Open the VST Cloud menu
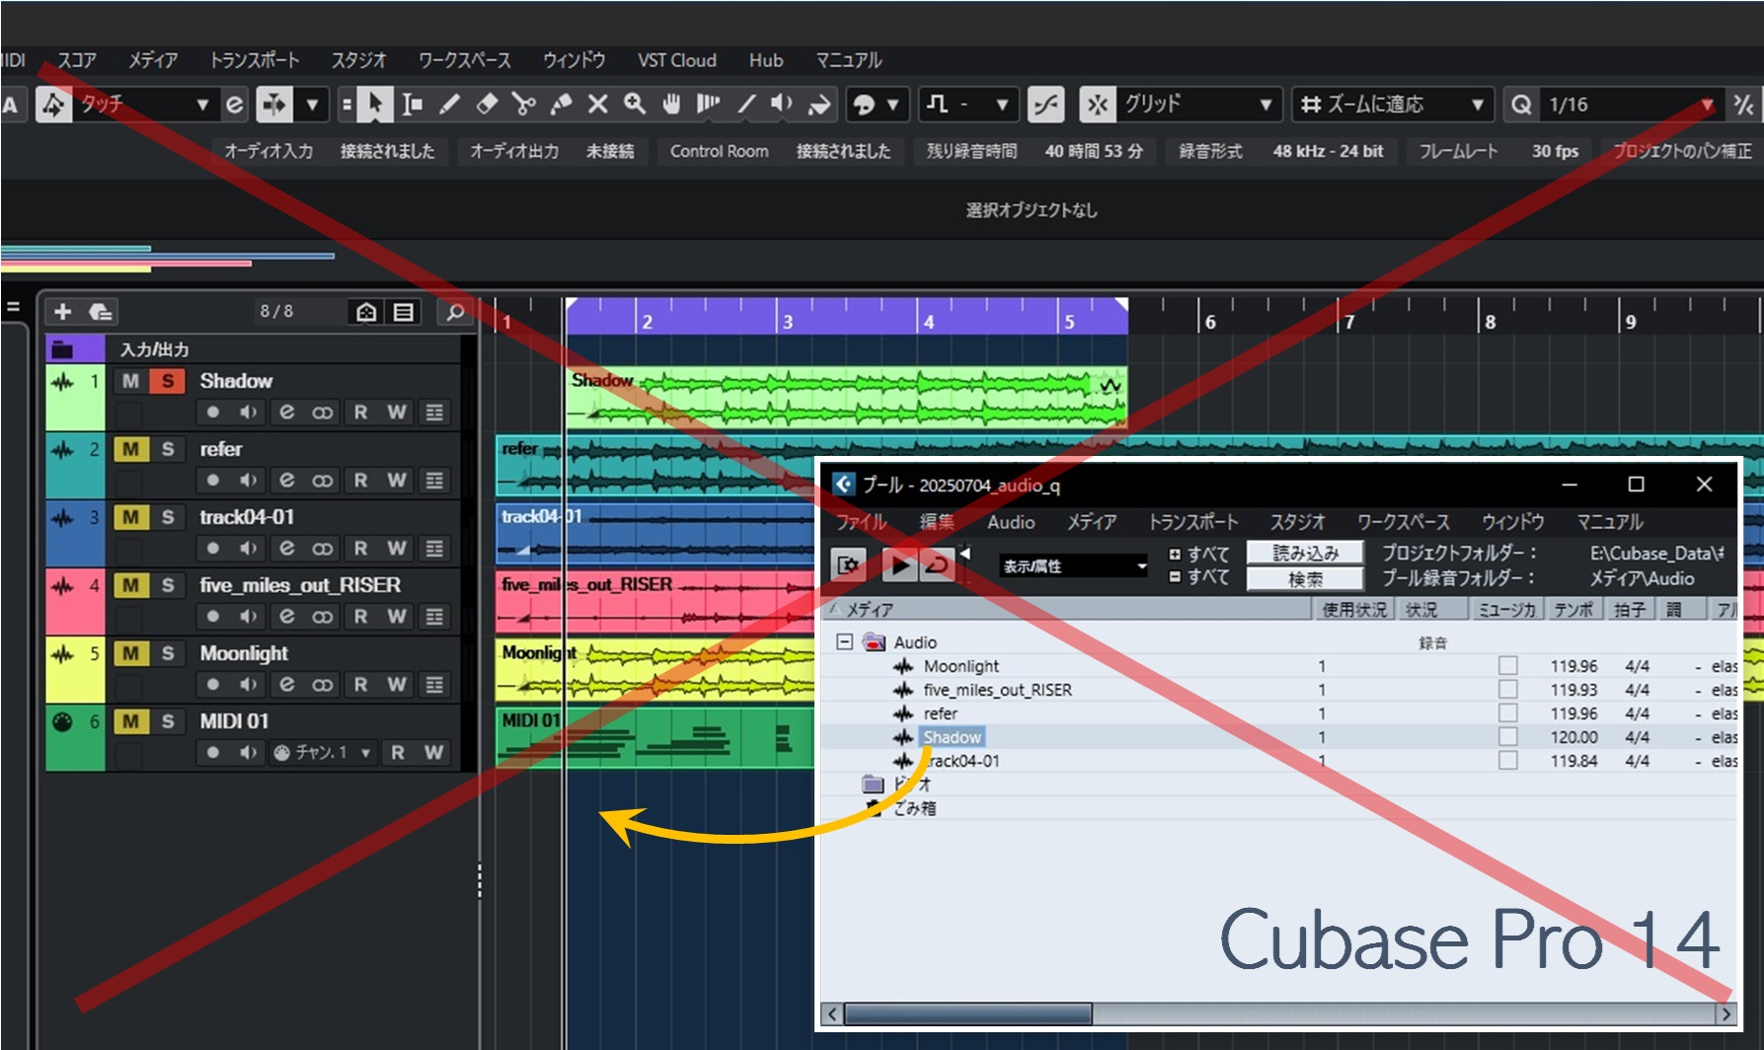The height and width of the screenshot is (1050, 1764). 677,60
